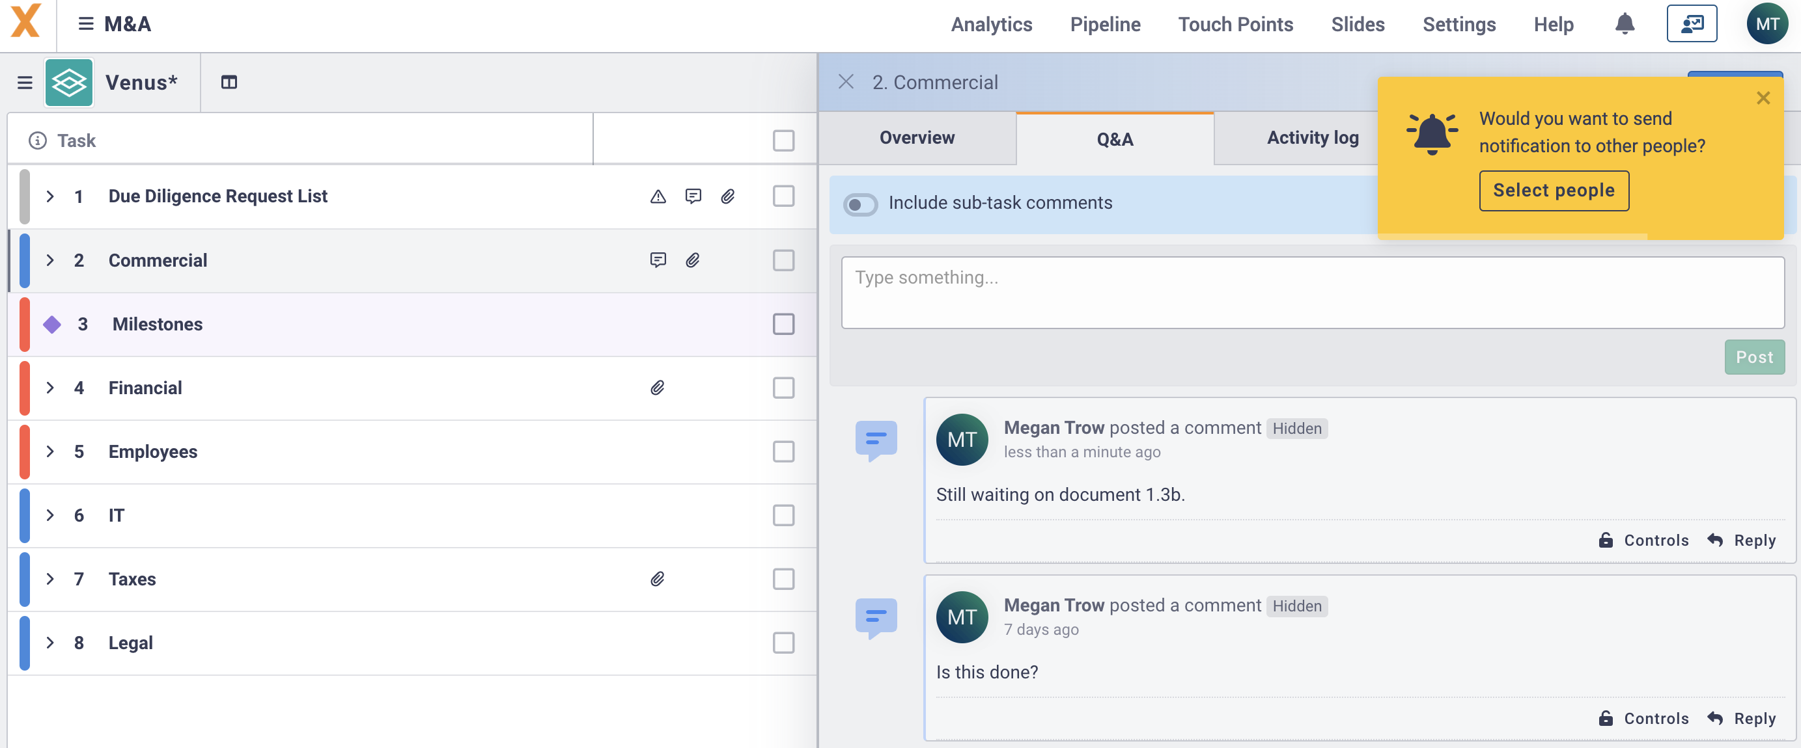The height and width of the screenshot is (748, 1801).
Task: Open attachment icon on Financial row
Action: pyautogui.click(x=658, y=388)
